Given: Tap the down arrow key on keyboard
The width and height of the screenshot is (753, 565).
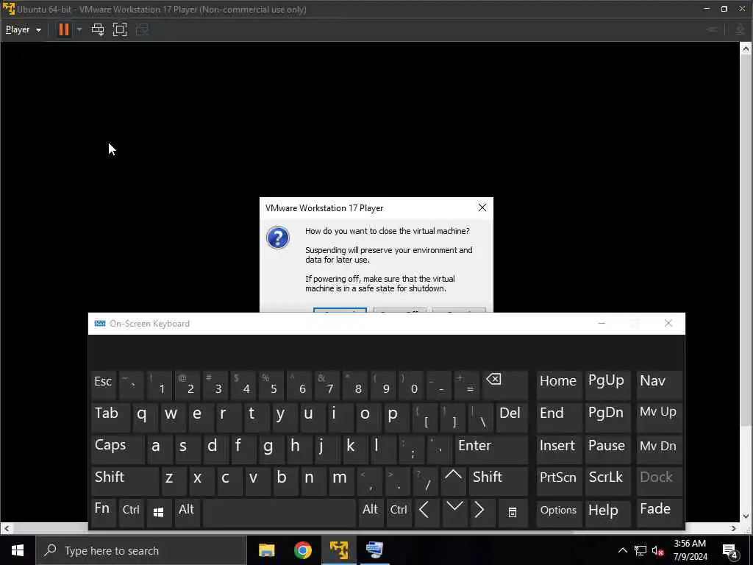Looking at the screenshot, I should (454, 513).
